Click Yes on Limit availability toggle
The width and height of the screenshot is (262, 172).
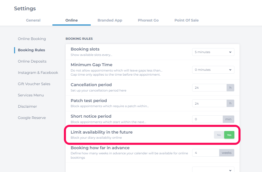[x=229, y=135]
